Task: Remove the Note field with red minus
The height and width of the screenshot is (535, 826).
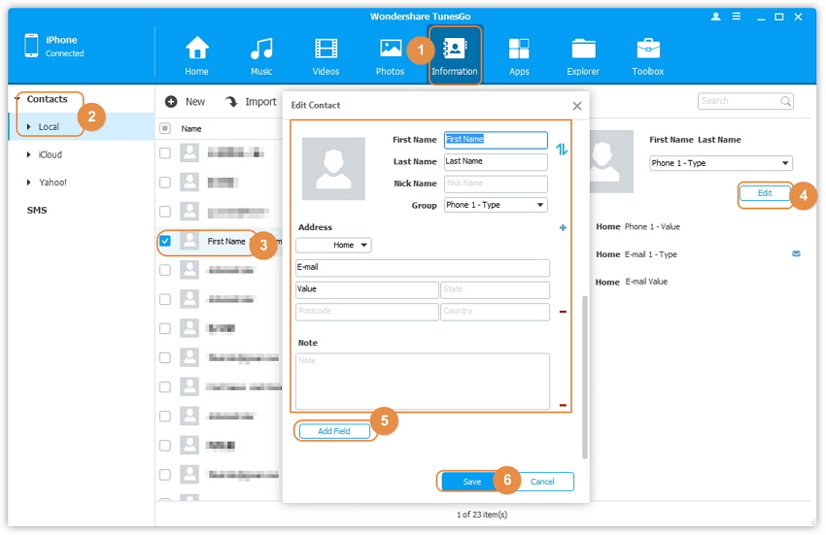Action: pos(563,405)
